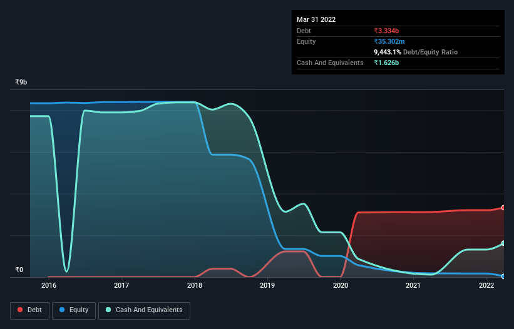This screenshot has height=329, width=514.
Task: Click the ₹9b y-axis label
Action: (21, 82)
